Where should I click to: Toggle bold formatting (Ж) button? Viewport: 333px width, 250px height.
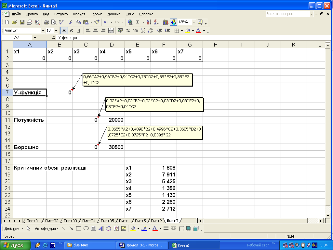coord(64,31)
